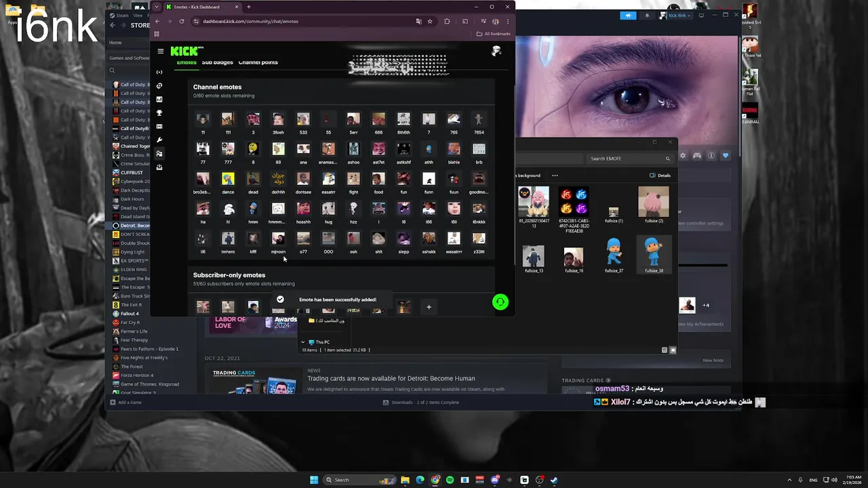Click the green support chat bubble
The image size is (868, 488).
[500, 302]
